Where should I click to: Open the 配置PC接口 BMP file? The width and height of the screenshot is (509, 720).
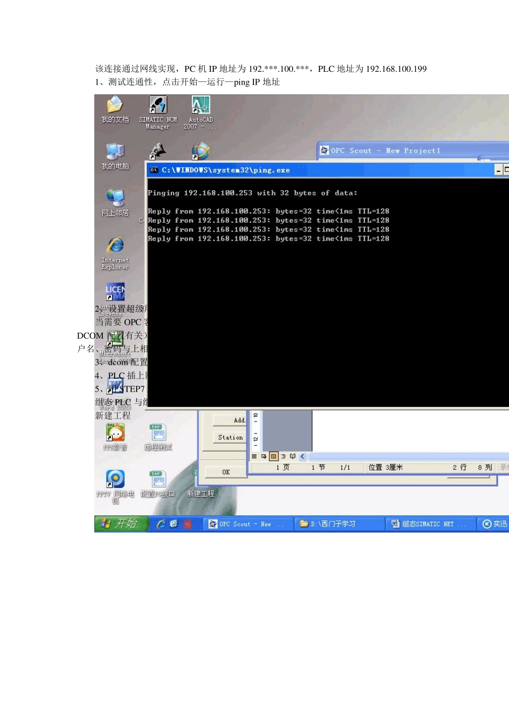tap(158, 479)
